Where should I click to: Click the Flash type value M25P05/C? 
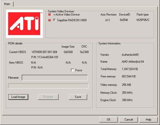143,20
